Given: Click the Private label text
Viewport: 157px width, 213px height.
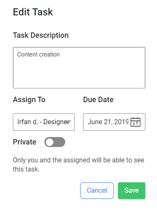Looking at the screenshot, I should (x=25, y=142).
